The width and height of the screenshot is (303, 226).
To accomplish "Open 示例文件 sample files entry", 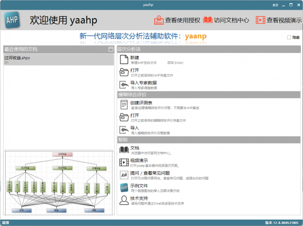I will pyautogui.click(x=139, y=186).
